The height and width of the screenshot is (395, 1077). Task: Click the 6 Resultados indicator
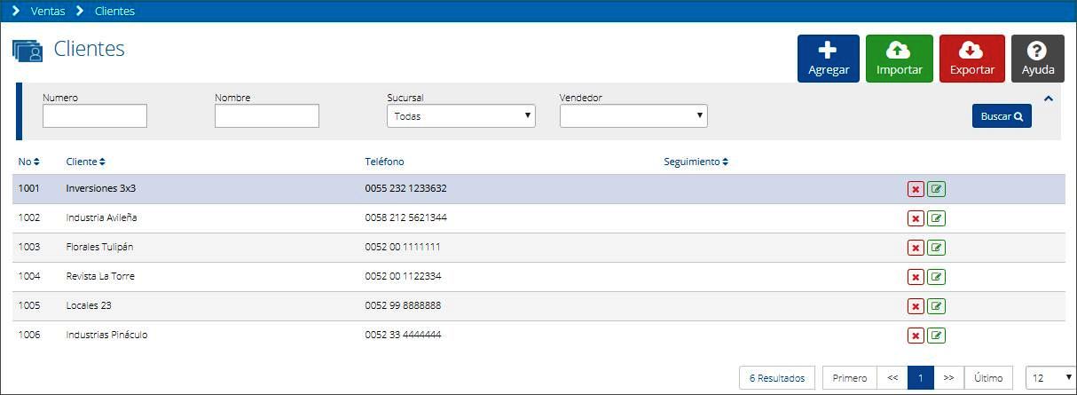pos(777,378)
